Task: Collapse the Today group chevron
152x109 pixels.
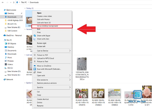Action: tap(25, 8)
